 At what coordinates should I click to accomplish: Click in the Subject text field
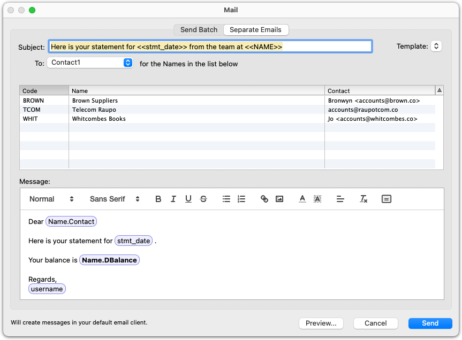point(210,47)
